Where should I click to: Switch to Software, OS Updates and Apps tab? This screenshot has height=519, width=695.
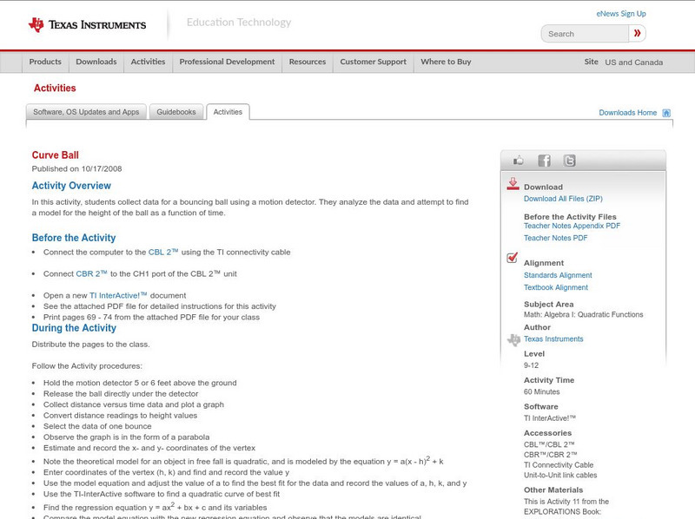click(x=86, y=112)
